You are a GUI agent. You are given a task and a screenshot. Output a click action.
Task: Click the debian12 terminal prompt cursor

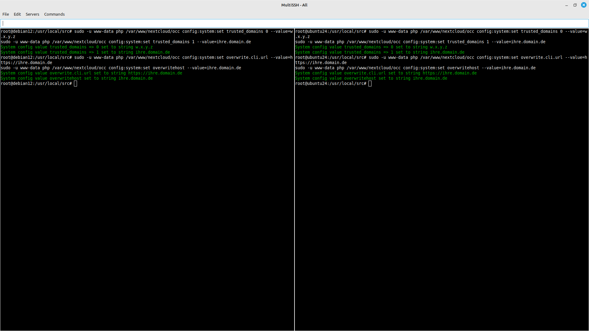tap(75, 84)
